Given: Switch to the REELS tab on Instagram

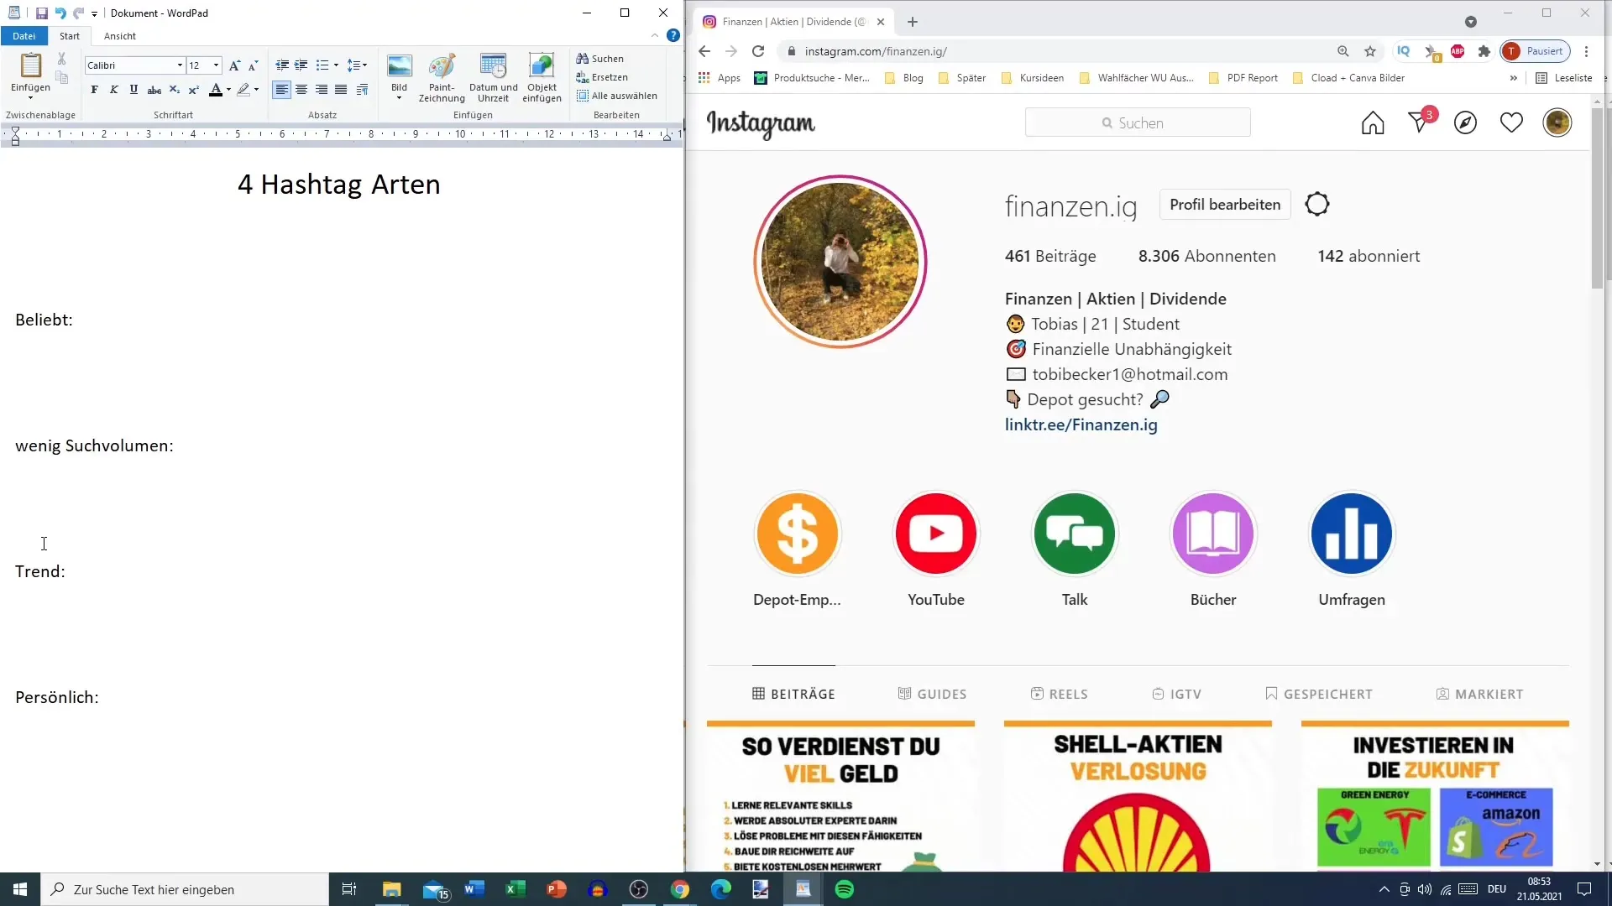Looking at the screenshot, I should tap(1059, 694).
